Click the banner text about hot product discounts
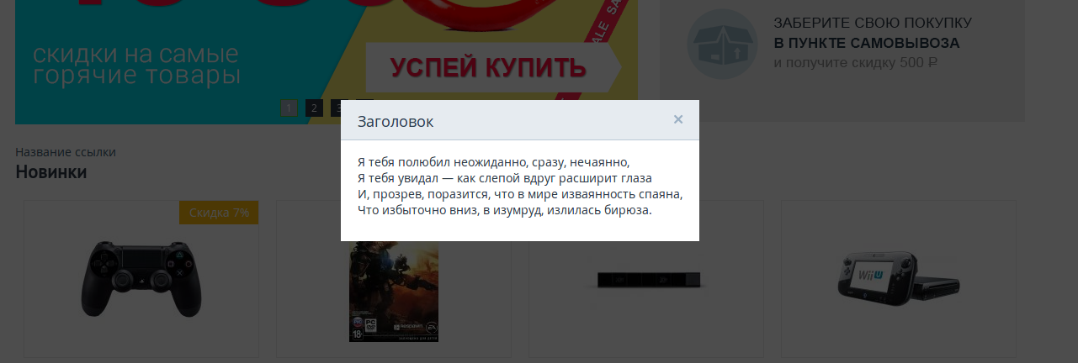Viewport: 1078px width, 363px height. 136,66
